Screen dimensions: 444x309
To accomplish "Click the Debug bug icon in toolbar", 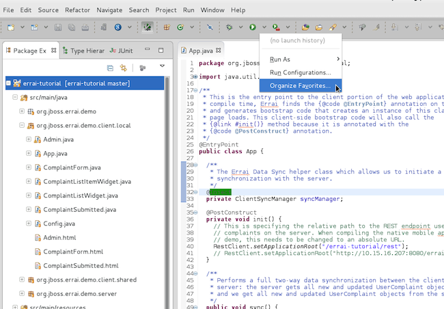I will [x=231, y=27].
